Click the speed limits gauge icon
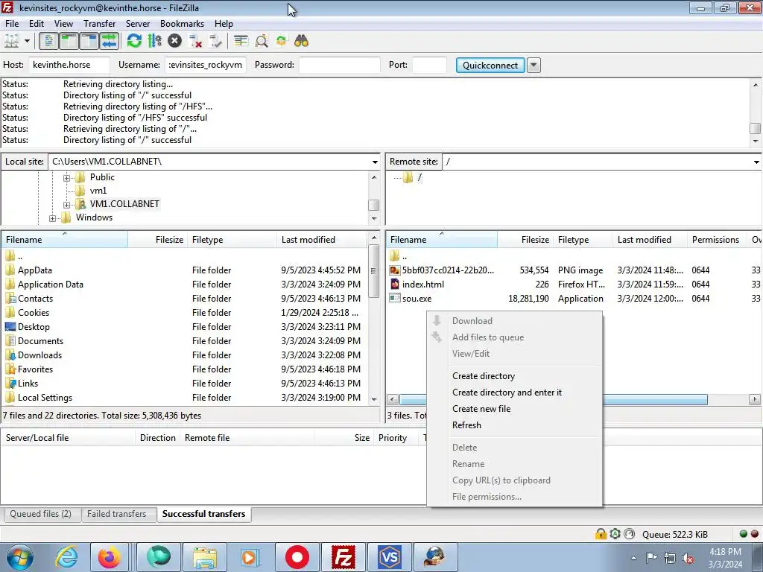Viewport: 763px width, 572px height. click(629, 534)
